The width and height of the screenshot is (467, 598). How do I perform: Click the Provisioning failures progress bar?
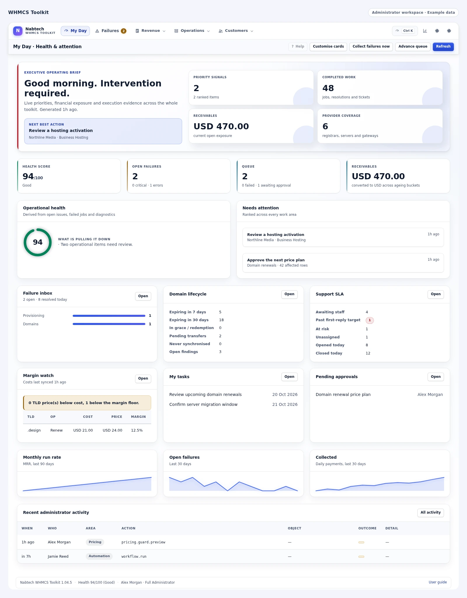(x=109, y=316)
